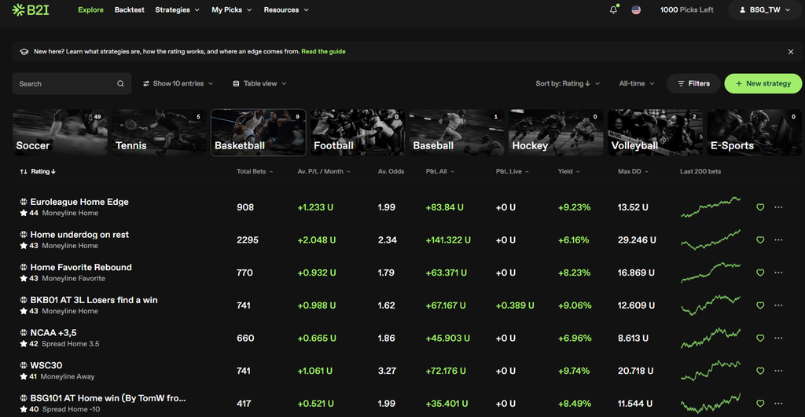Open the All-time period dropdown
Image resolution: width=805 pixels, height=417 pixels.
click(x=637, y=83)
